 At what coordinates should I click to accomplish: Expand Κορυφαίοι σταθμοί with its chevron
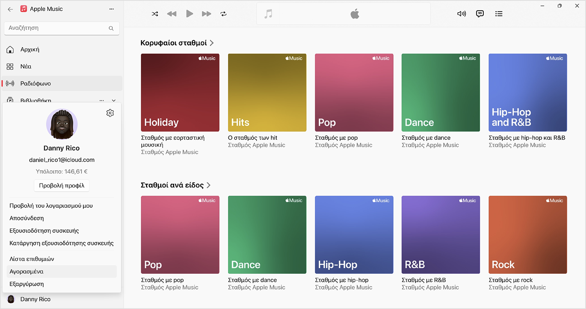coord(211,43)
